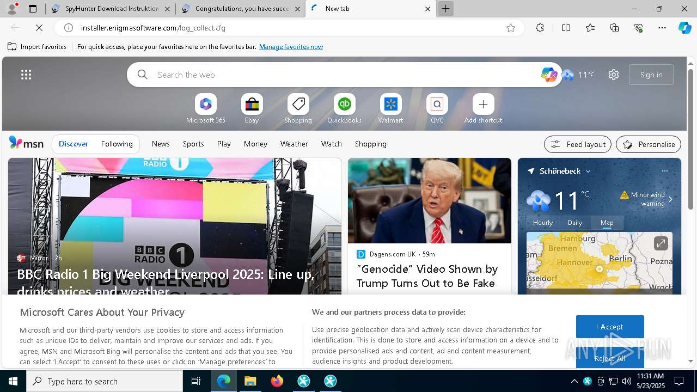Switch to the Congratulations tab
Image resolution: width=697 pixels, height=392 pixels.
click(240, 9)
